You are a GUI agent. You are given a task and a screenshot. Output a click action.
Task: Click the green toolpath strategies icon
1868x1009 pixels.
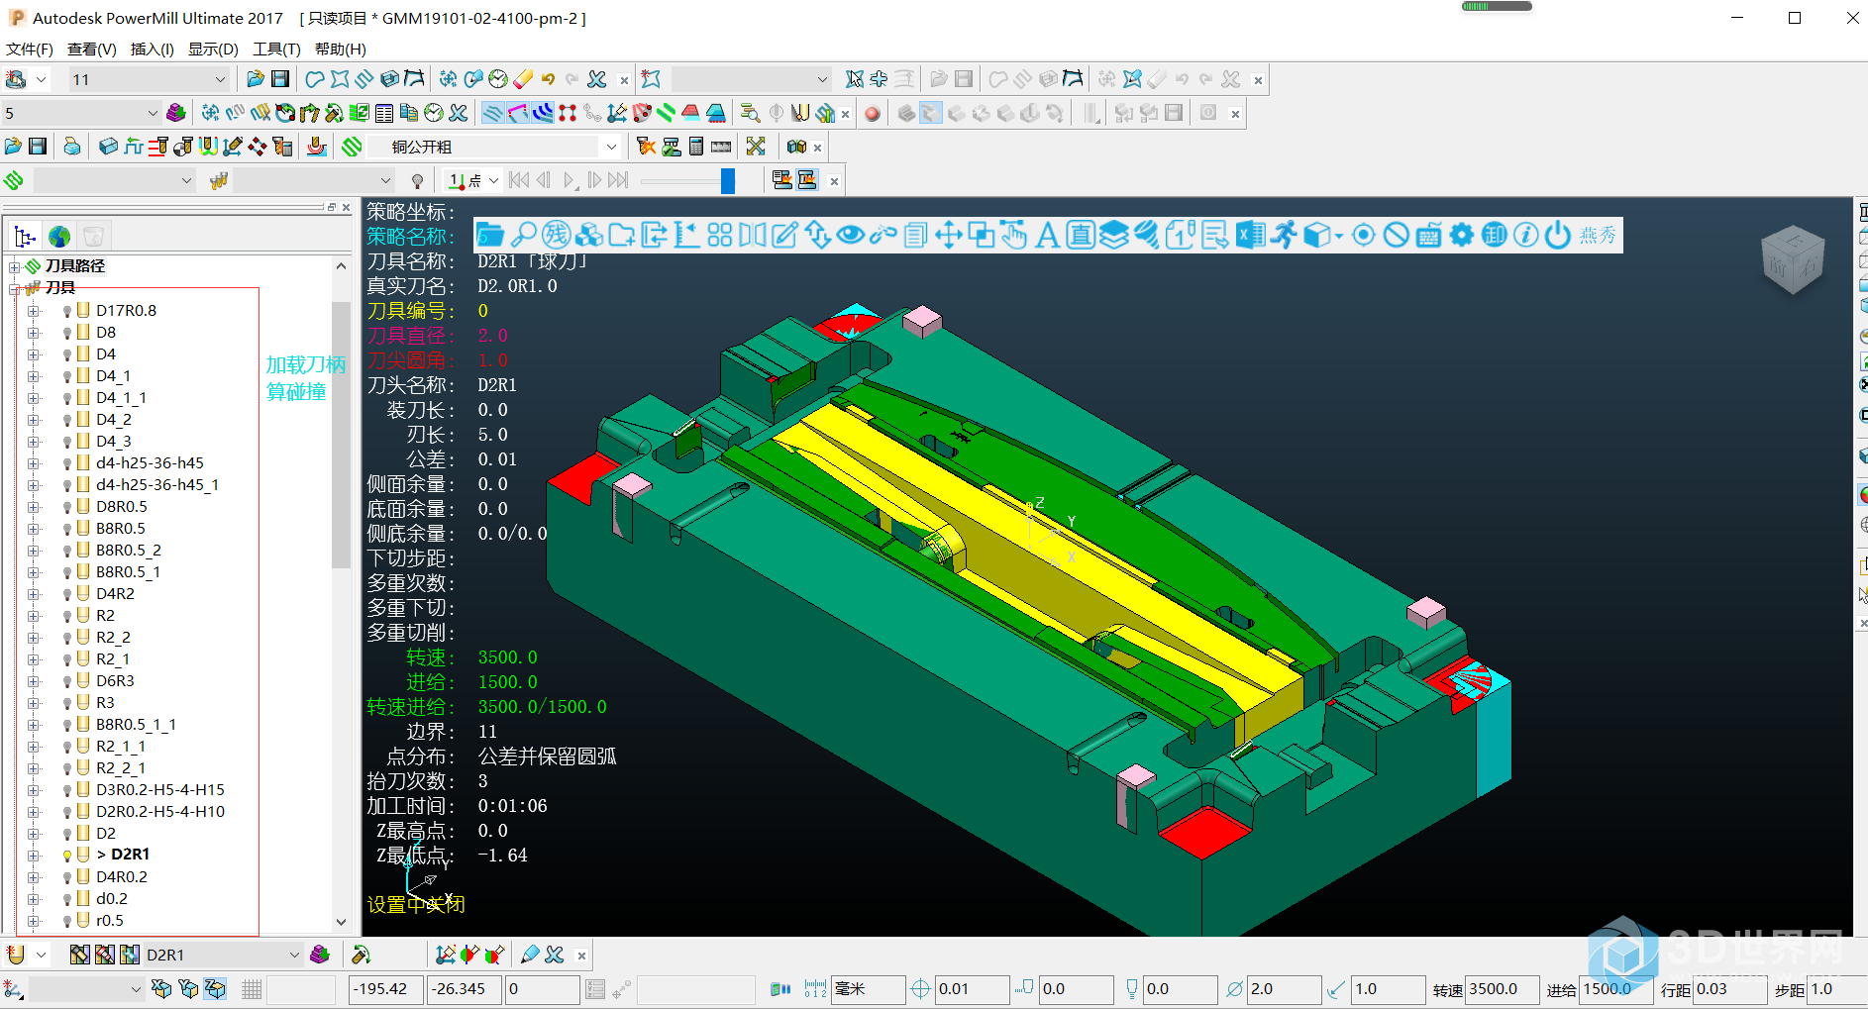point(352,147)
